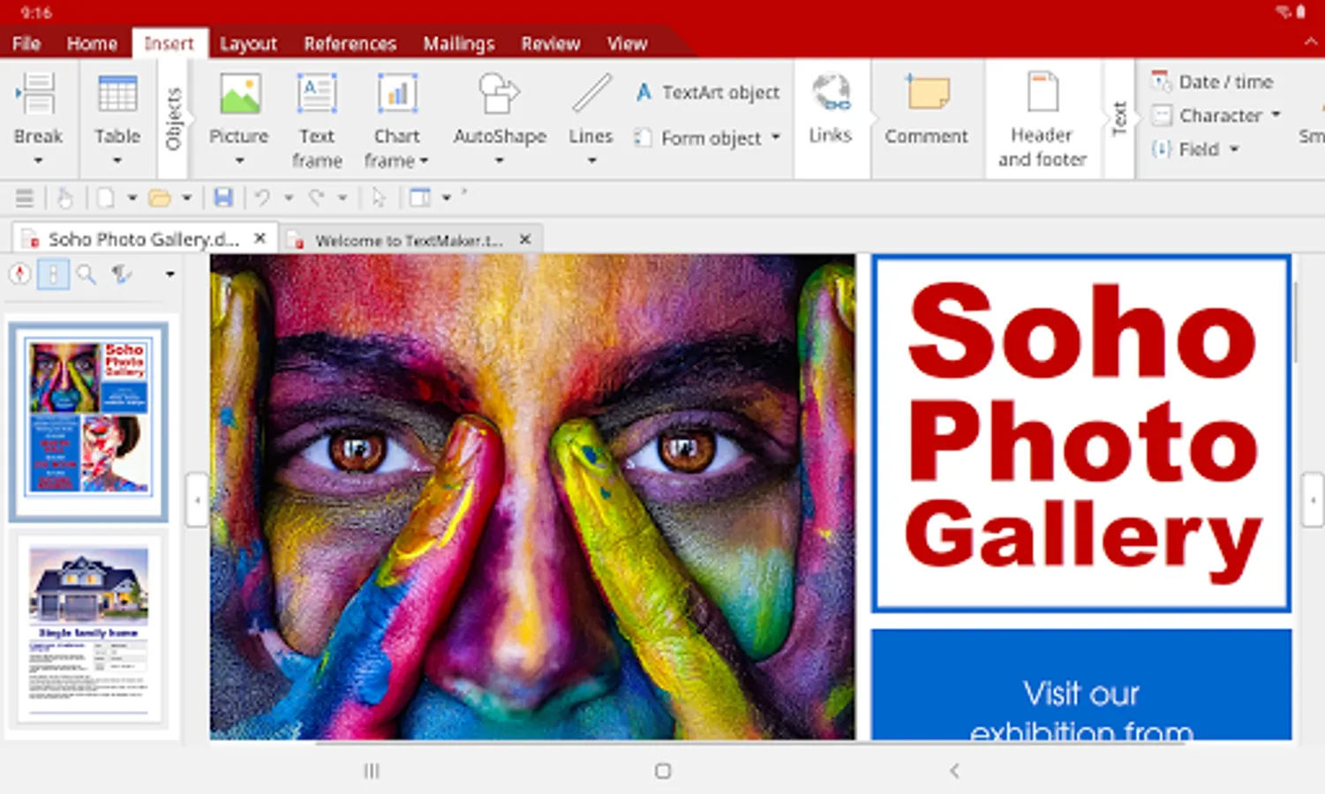
Task: Toggle touch mode hand icon
Action: pos(64,198)
